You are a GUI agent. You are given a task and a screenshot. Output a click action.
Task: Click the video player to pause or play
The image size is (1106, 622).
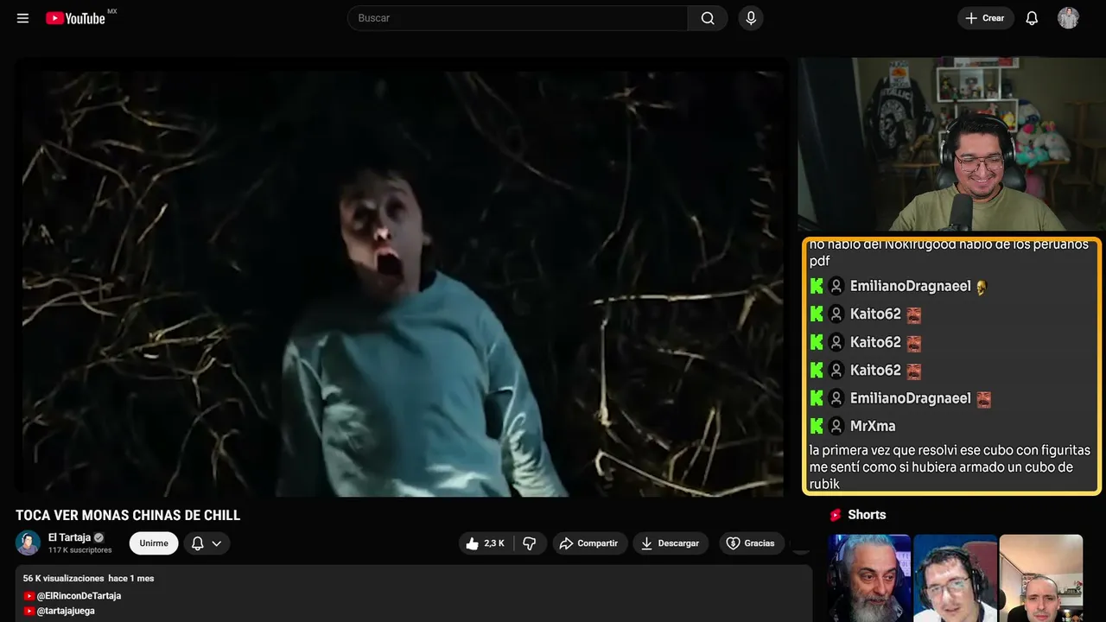401,276
